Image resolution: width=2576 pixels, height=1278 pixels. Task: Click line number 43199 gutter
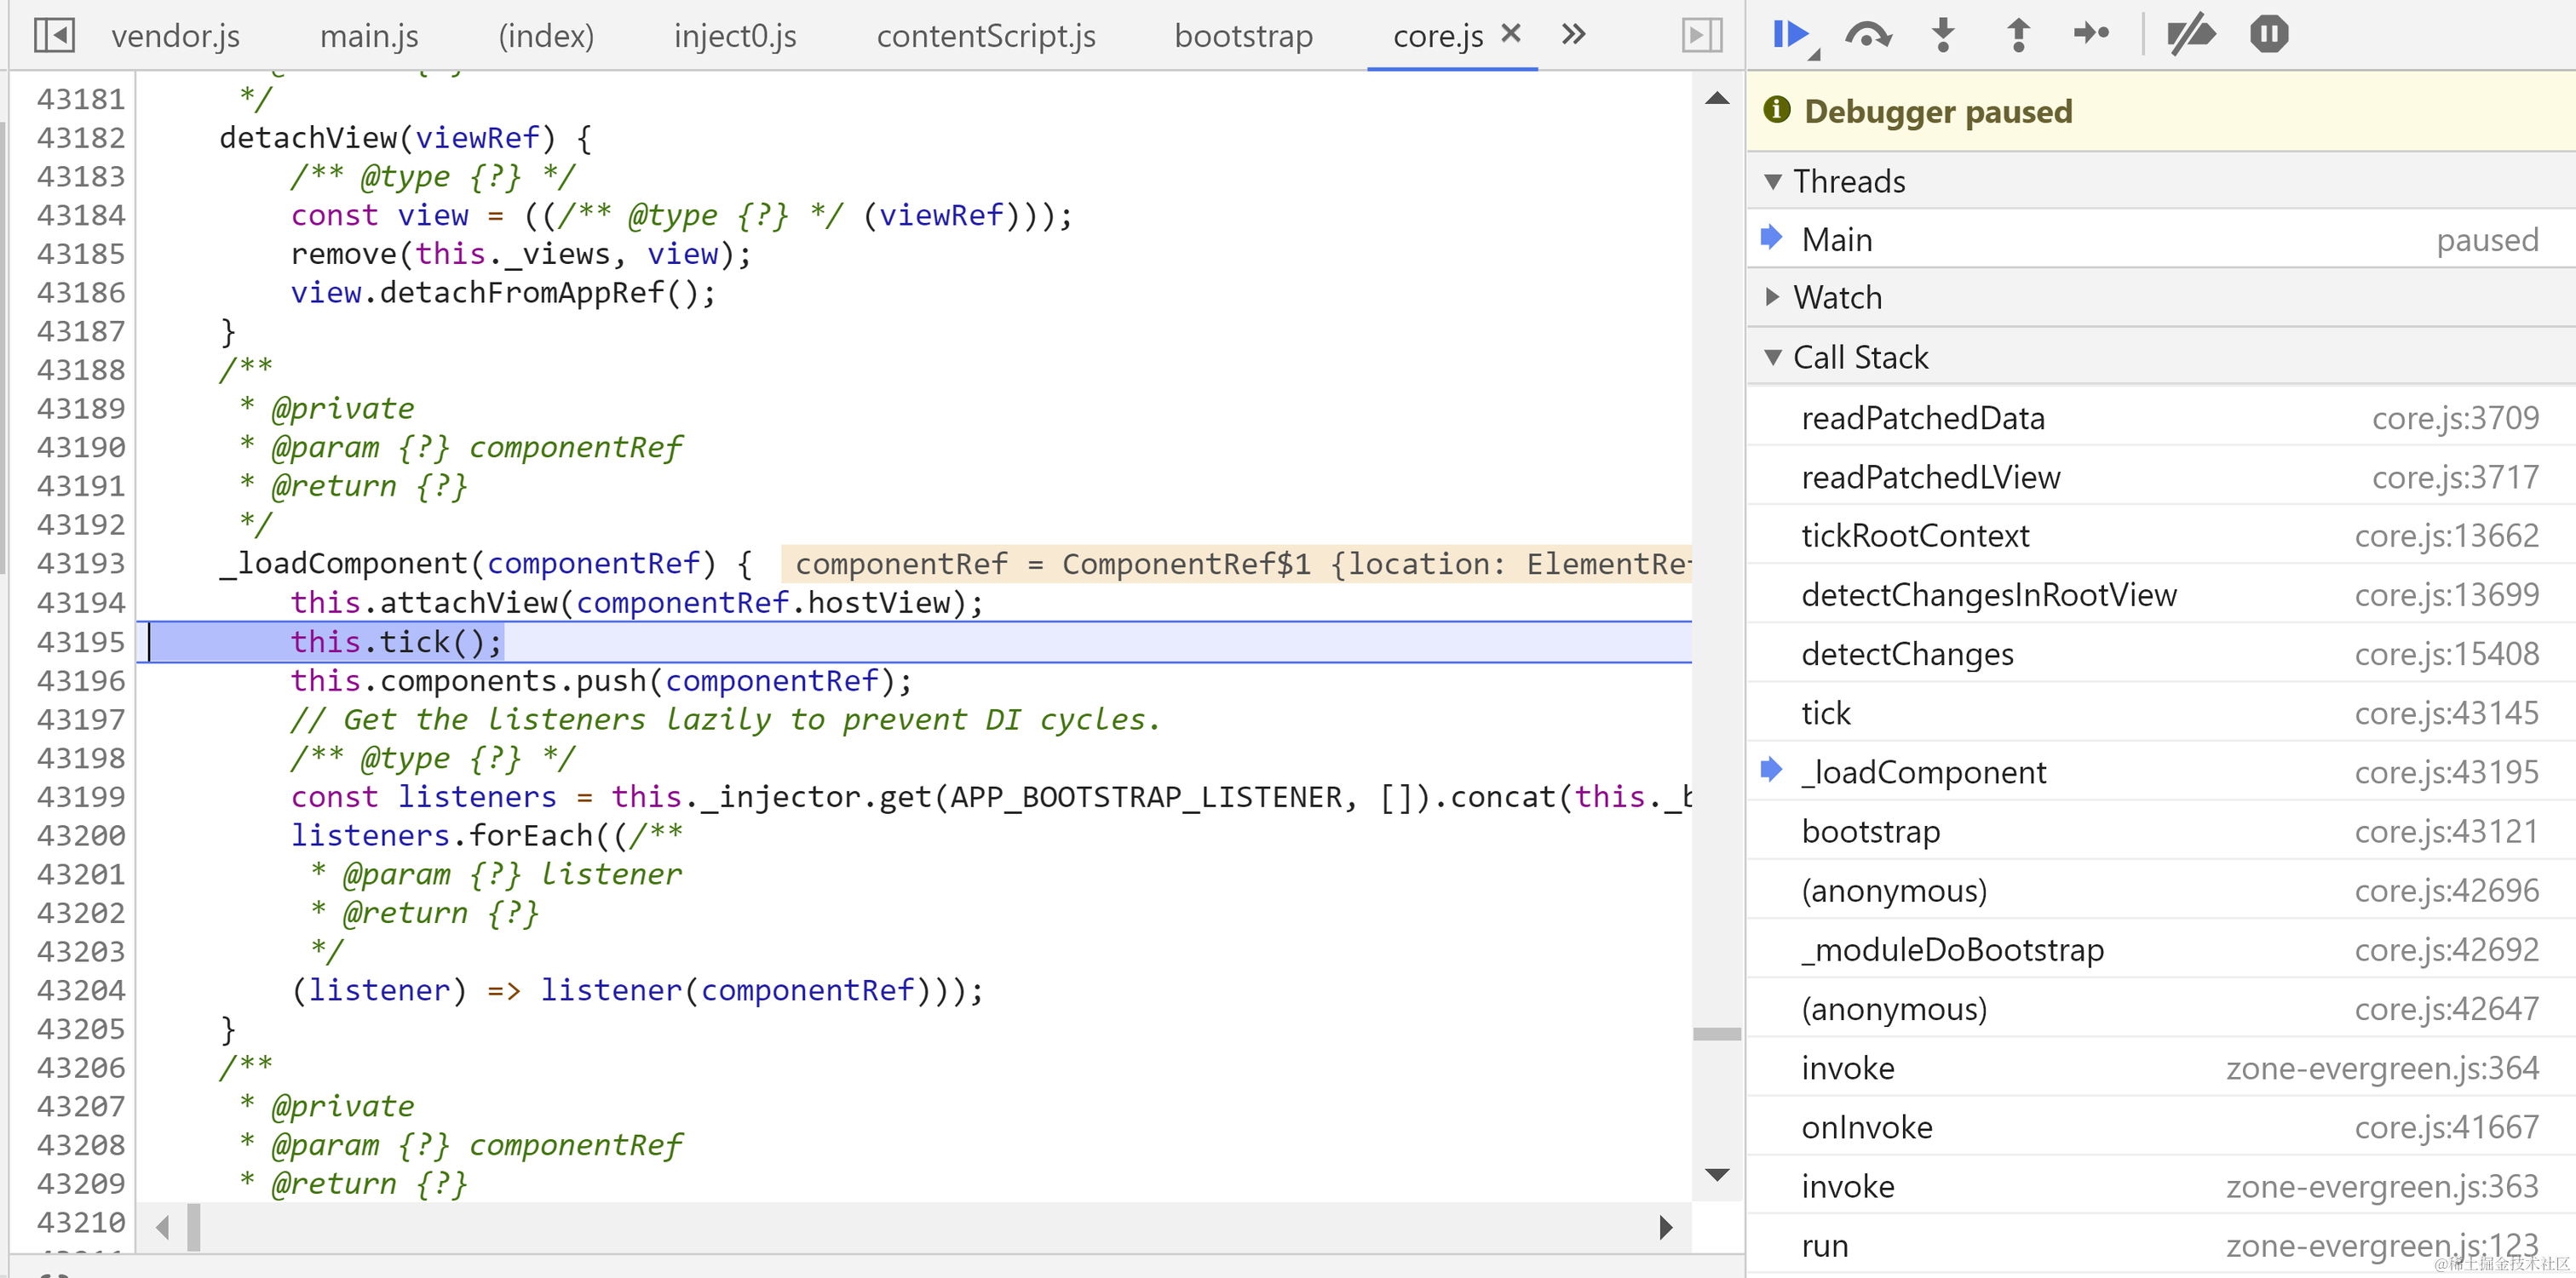(x=81, y=798)
